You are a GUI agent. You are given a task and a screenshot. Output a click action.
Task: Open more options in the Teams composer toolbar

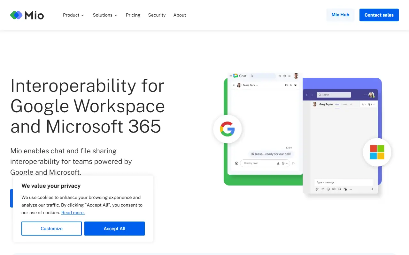pyautogui.click(x=351, y=189)
